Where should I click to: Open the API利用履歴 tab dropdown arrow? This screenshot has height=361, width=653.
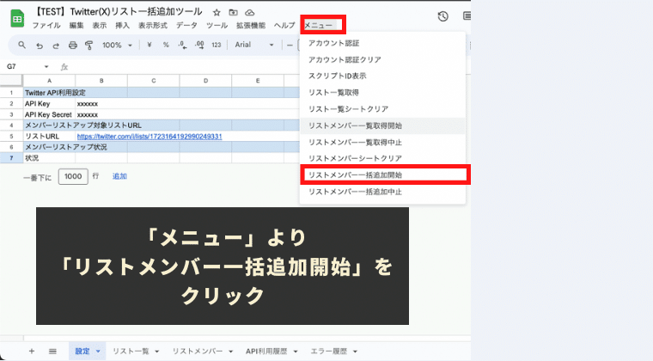point(296,352)
